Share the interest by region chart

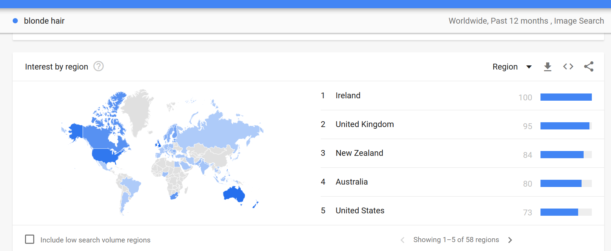[x=589, y=66]
